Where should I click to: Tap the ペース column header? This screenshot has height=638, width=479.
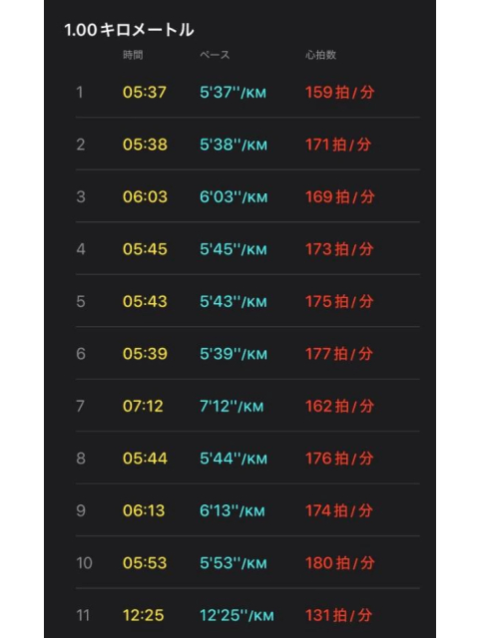point(215,55)
